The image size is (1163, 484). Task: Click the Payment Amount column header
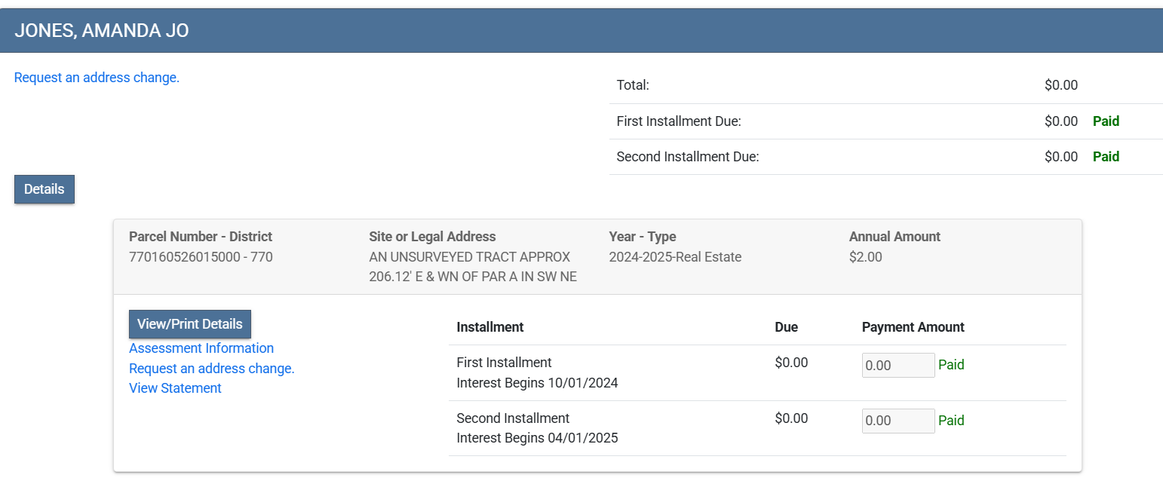pos(913,327)
